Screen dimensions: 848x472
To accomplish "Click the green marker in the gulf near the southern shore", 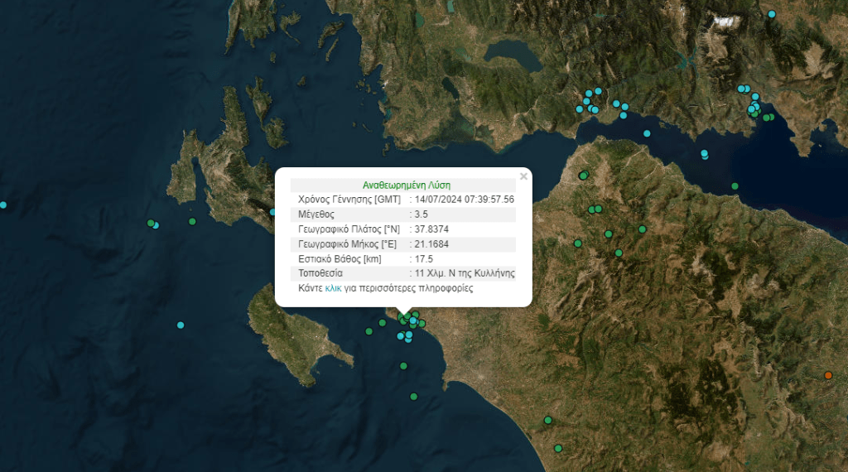I will (x=735, y=185).
